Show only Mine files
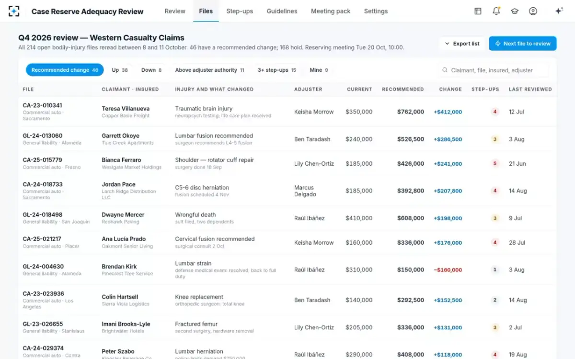Image resolution: width=575 pixels, height=359 pixels. point(319,70)
